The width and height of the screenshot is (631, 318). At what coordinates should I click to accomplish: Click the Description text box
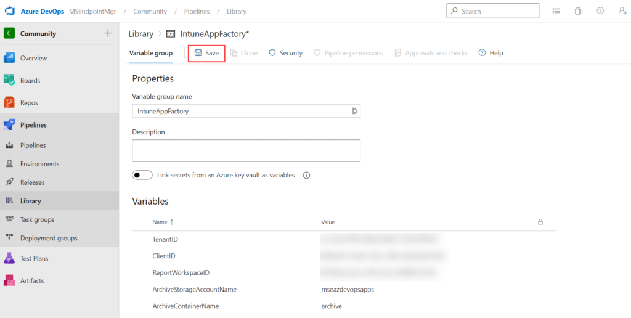246,150
